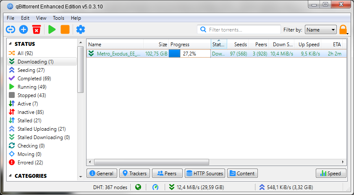Click the Completed filter checkmark icon
The width and height of the screenshot is (354, 195).
[12, 79]
